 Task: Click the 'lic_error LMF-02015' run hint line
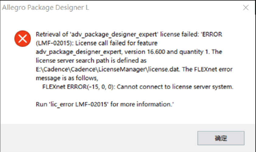pos(105,104)
